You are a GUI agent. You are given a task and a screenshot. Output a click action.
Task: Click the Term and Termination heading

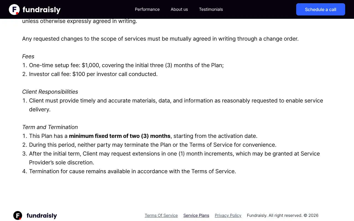click(x=50, y=127)
